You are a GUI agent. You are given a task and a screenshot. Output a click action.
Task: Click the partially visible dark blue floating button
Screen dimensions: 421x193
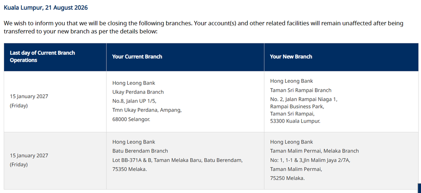click(x=419, y=188)
